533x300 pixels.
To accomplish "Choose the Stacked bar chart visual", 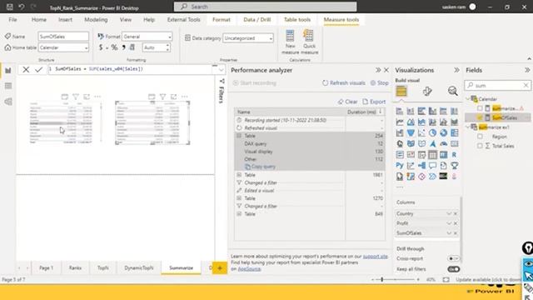I will pyautogui.click(x=400, y=111).
